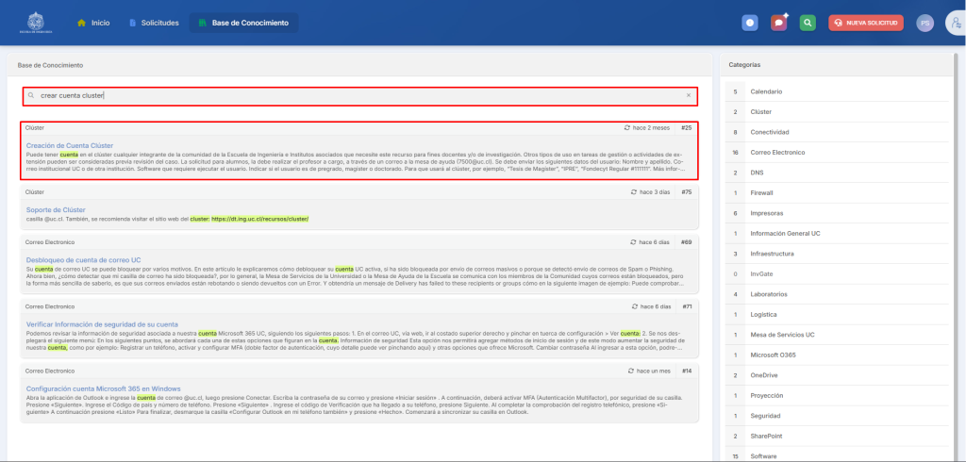Open the article Creación de Cuenta Clúster
The width and height of the screenshot is (966, 462).
[70, 145]
